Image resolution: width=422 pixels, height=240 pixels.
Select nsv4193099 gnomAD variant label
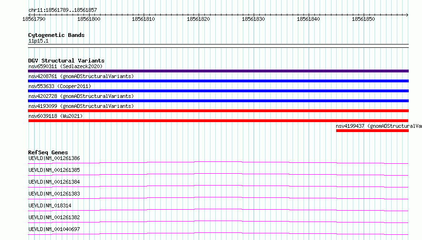click(81, 106)
